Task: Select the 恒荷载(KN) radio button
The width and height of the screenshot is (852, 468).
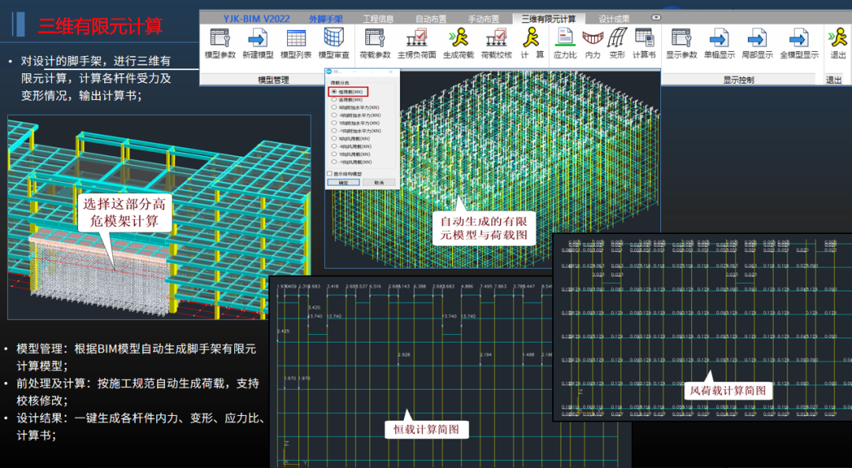Action: (x=334, y=92)
